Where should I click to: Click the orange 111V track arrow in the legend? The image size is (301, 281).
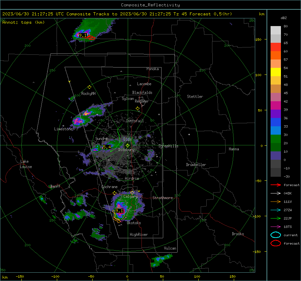276,201
